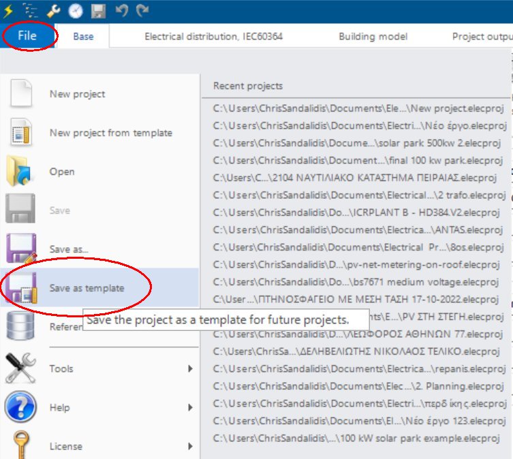The image size is (513, 459).
Task: Click the undo arrow icon
Action: 122,11
